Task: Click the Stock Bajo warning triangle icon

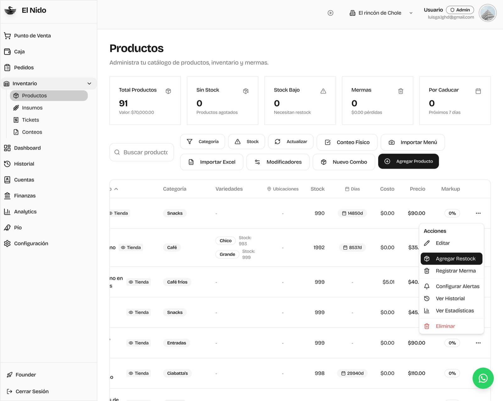Action: (x=323, y=91)
